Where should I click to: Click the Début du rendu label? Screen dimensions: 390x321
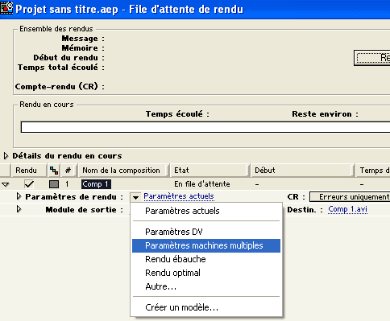pyautogui.click(x=68, y=58)
